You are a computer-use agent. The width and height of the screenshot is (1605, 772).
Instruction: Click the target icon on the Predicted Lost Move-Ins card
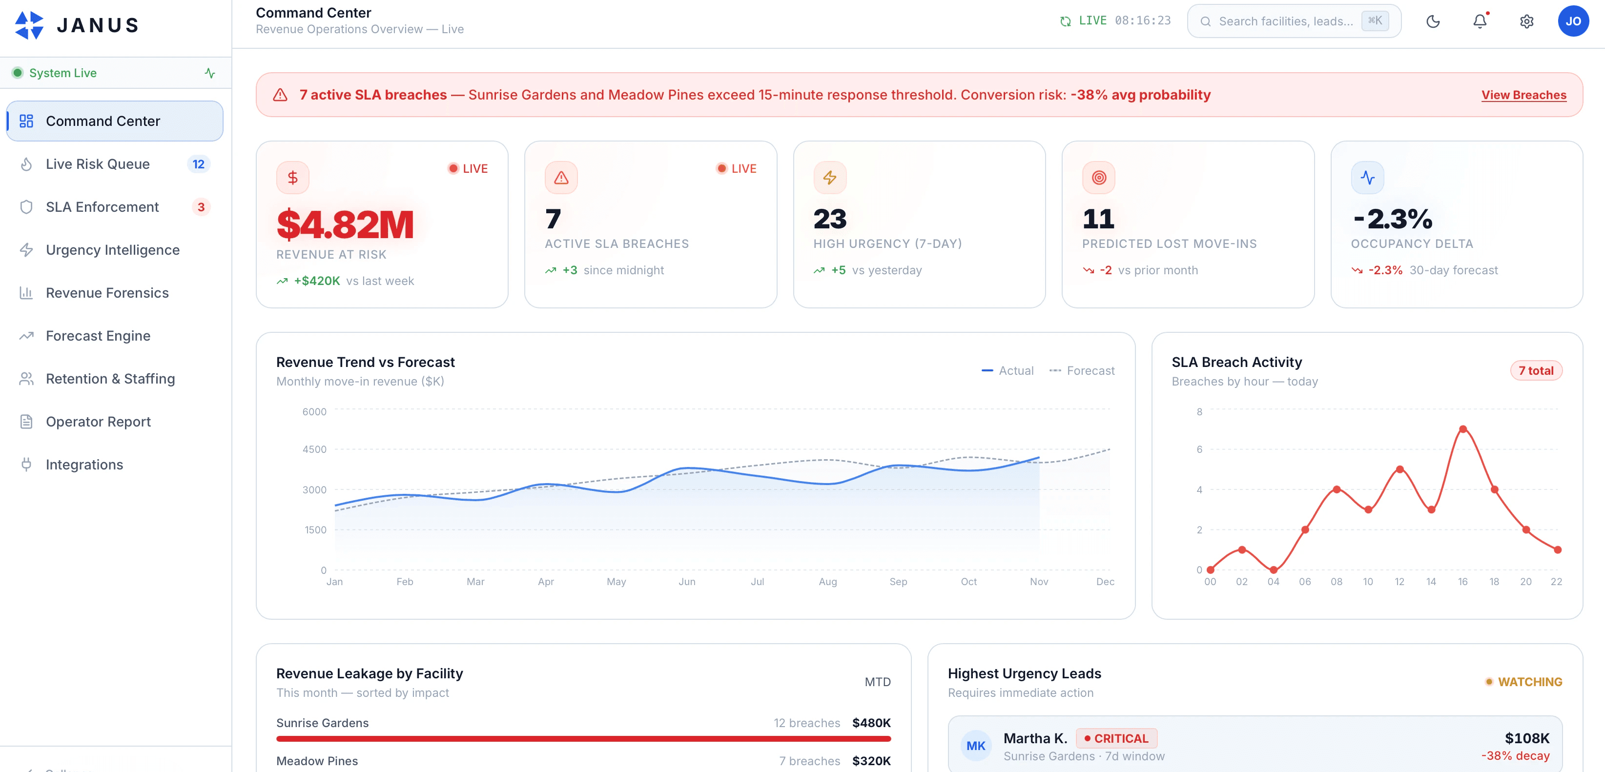coord(1098,178)
